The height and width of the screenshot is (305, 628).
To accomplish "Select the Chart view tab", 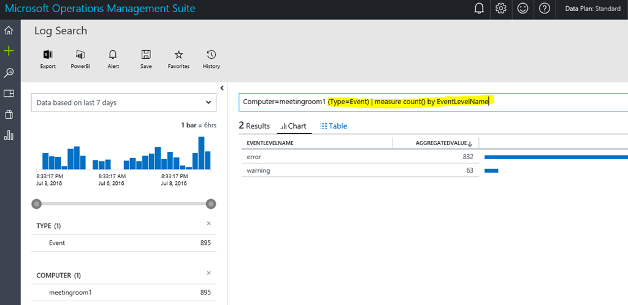I will coord(293,126).
